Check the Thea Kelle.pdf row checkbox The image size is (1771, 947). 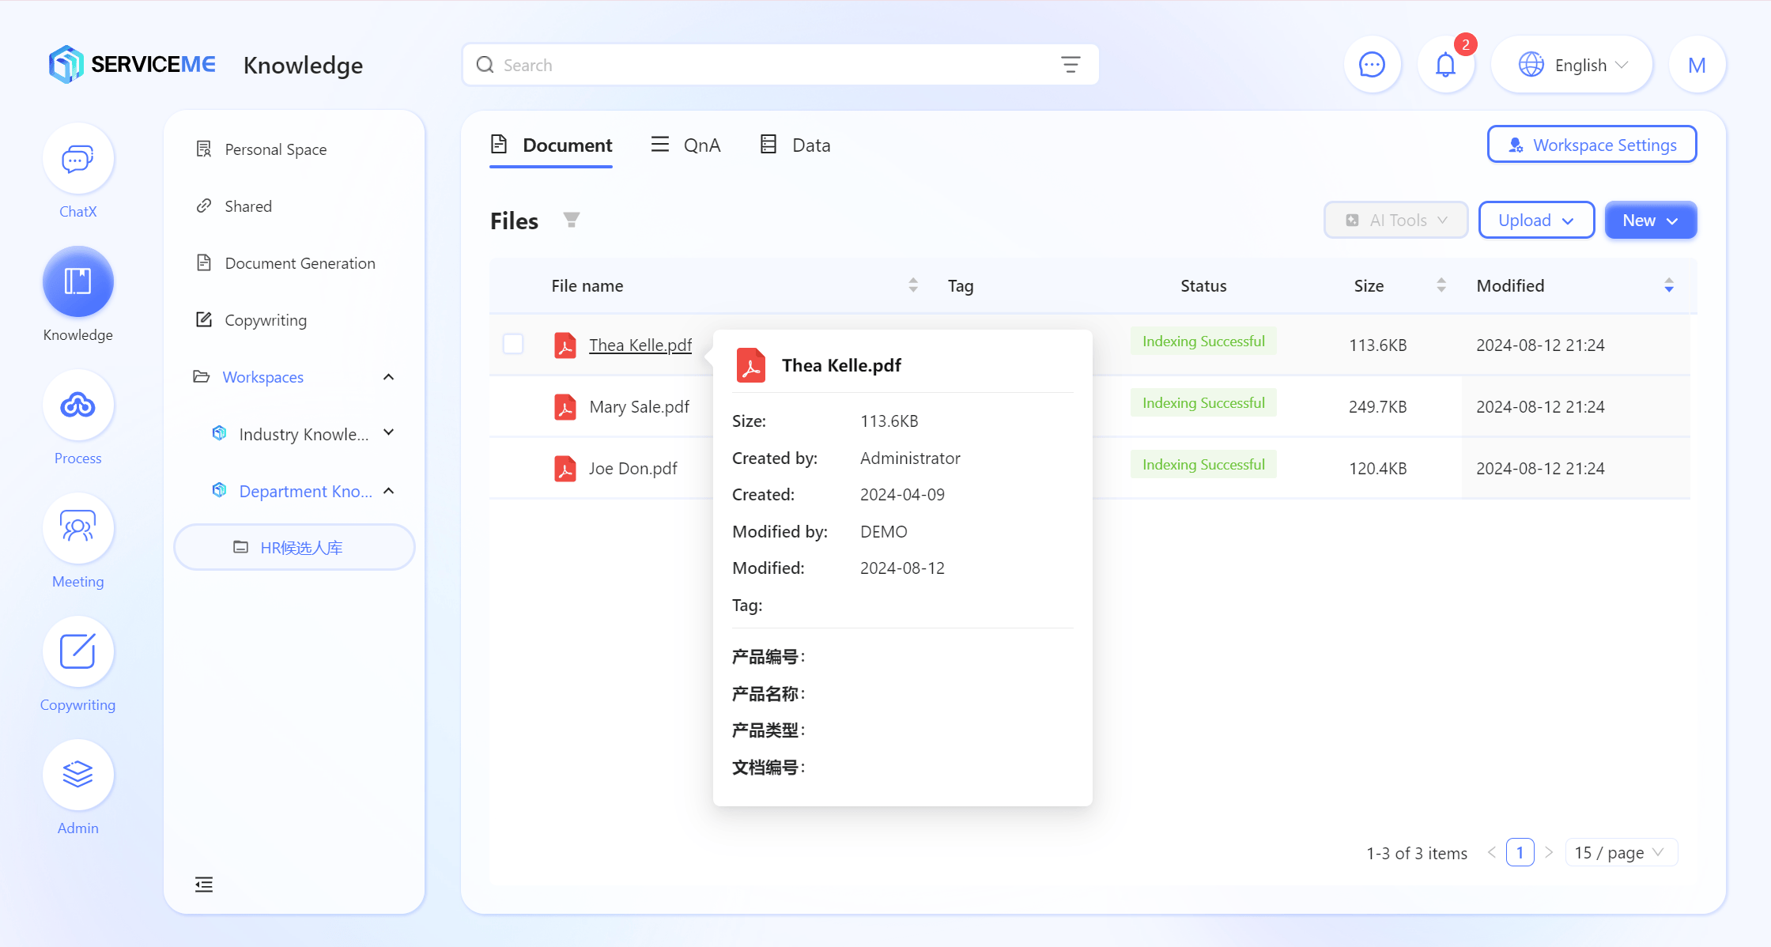click(513, 344)
